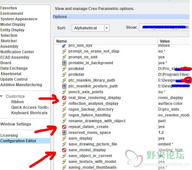Screen dimensions: 192x170
Task: Click the prohibited icon beside real_time_rendering_display
Action: 64,98
